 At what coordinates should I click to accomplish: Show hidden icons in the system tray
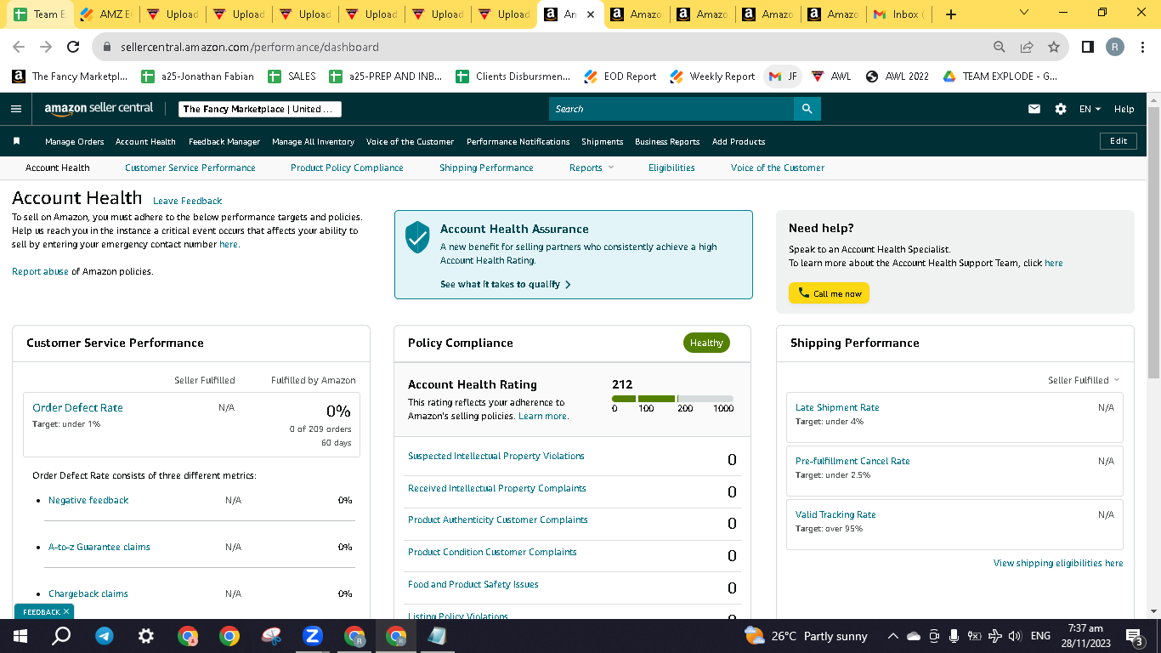(x=892, y=636)
